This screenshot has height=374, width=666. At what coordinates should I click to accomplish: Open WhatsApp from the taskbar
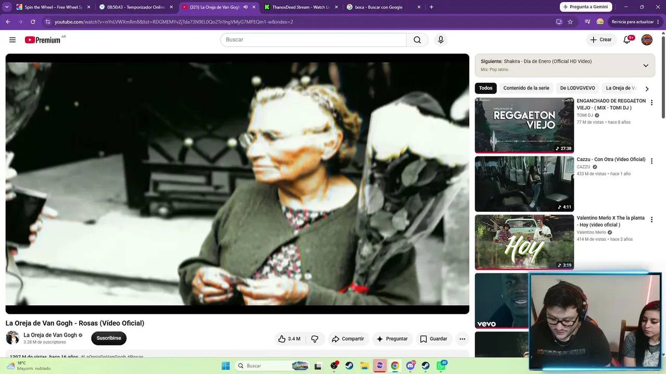tap(441, 366)
